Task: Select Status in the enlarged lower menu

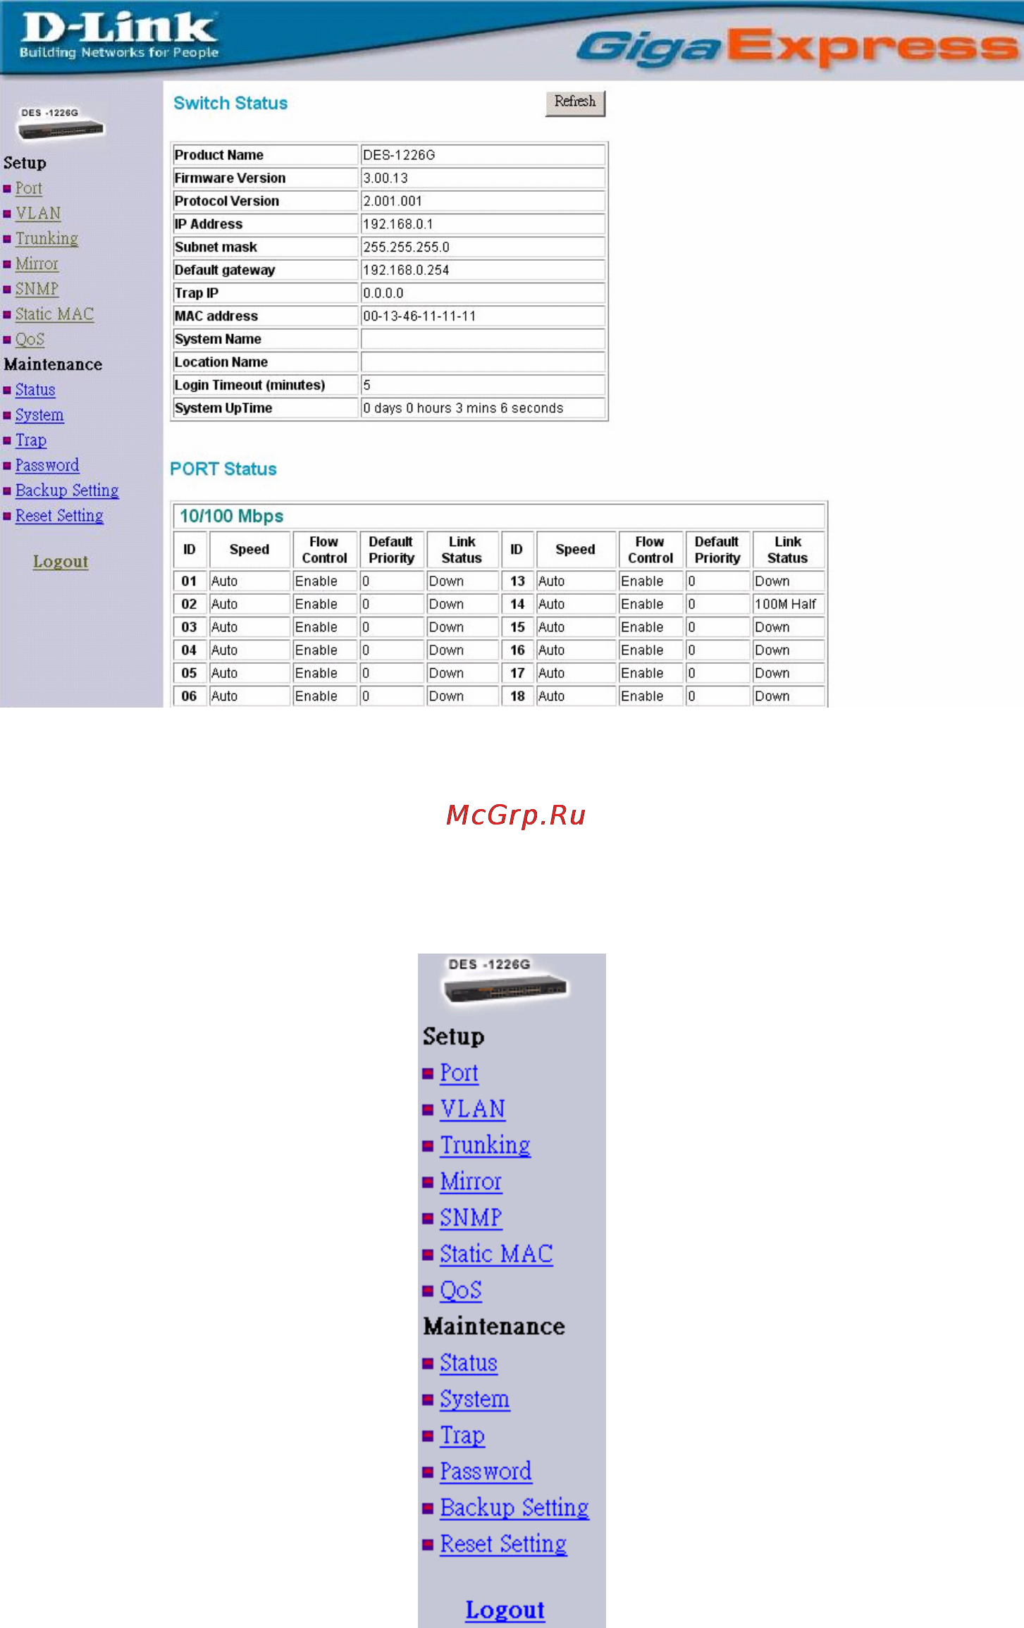Action: click(469, 1363)
